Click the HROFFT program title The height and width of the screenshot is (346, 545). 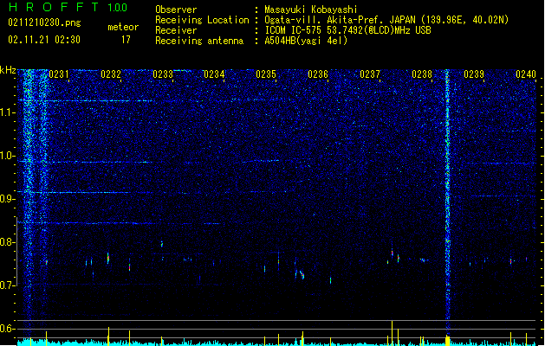coord(54,7)
